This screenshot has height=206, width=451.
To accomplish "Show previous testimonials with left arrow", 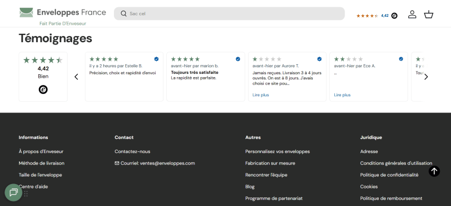I will click(76, 77).
